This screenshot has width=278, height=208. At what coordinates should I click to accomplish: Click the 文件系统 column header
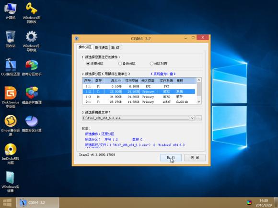pyautogui.click(x=166, y=81)
